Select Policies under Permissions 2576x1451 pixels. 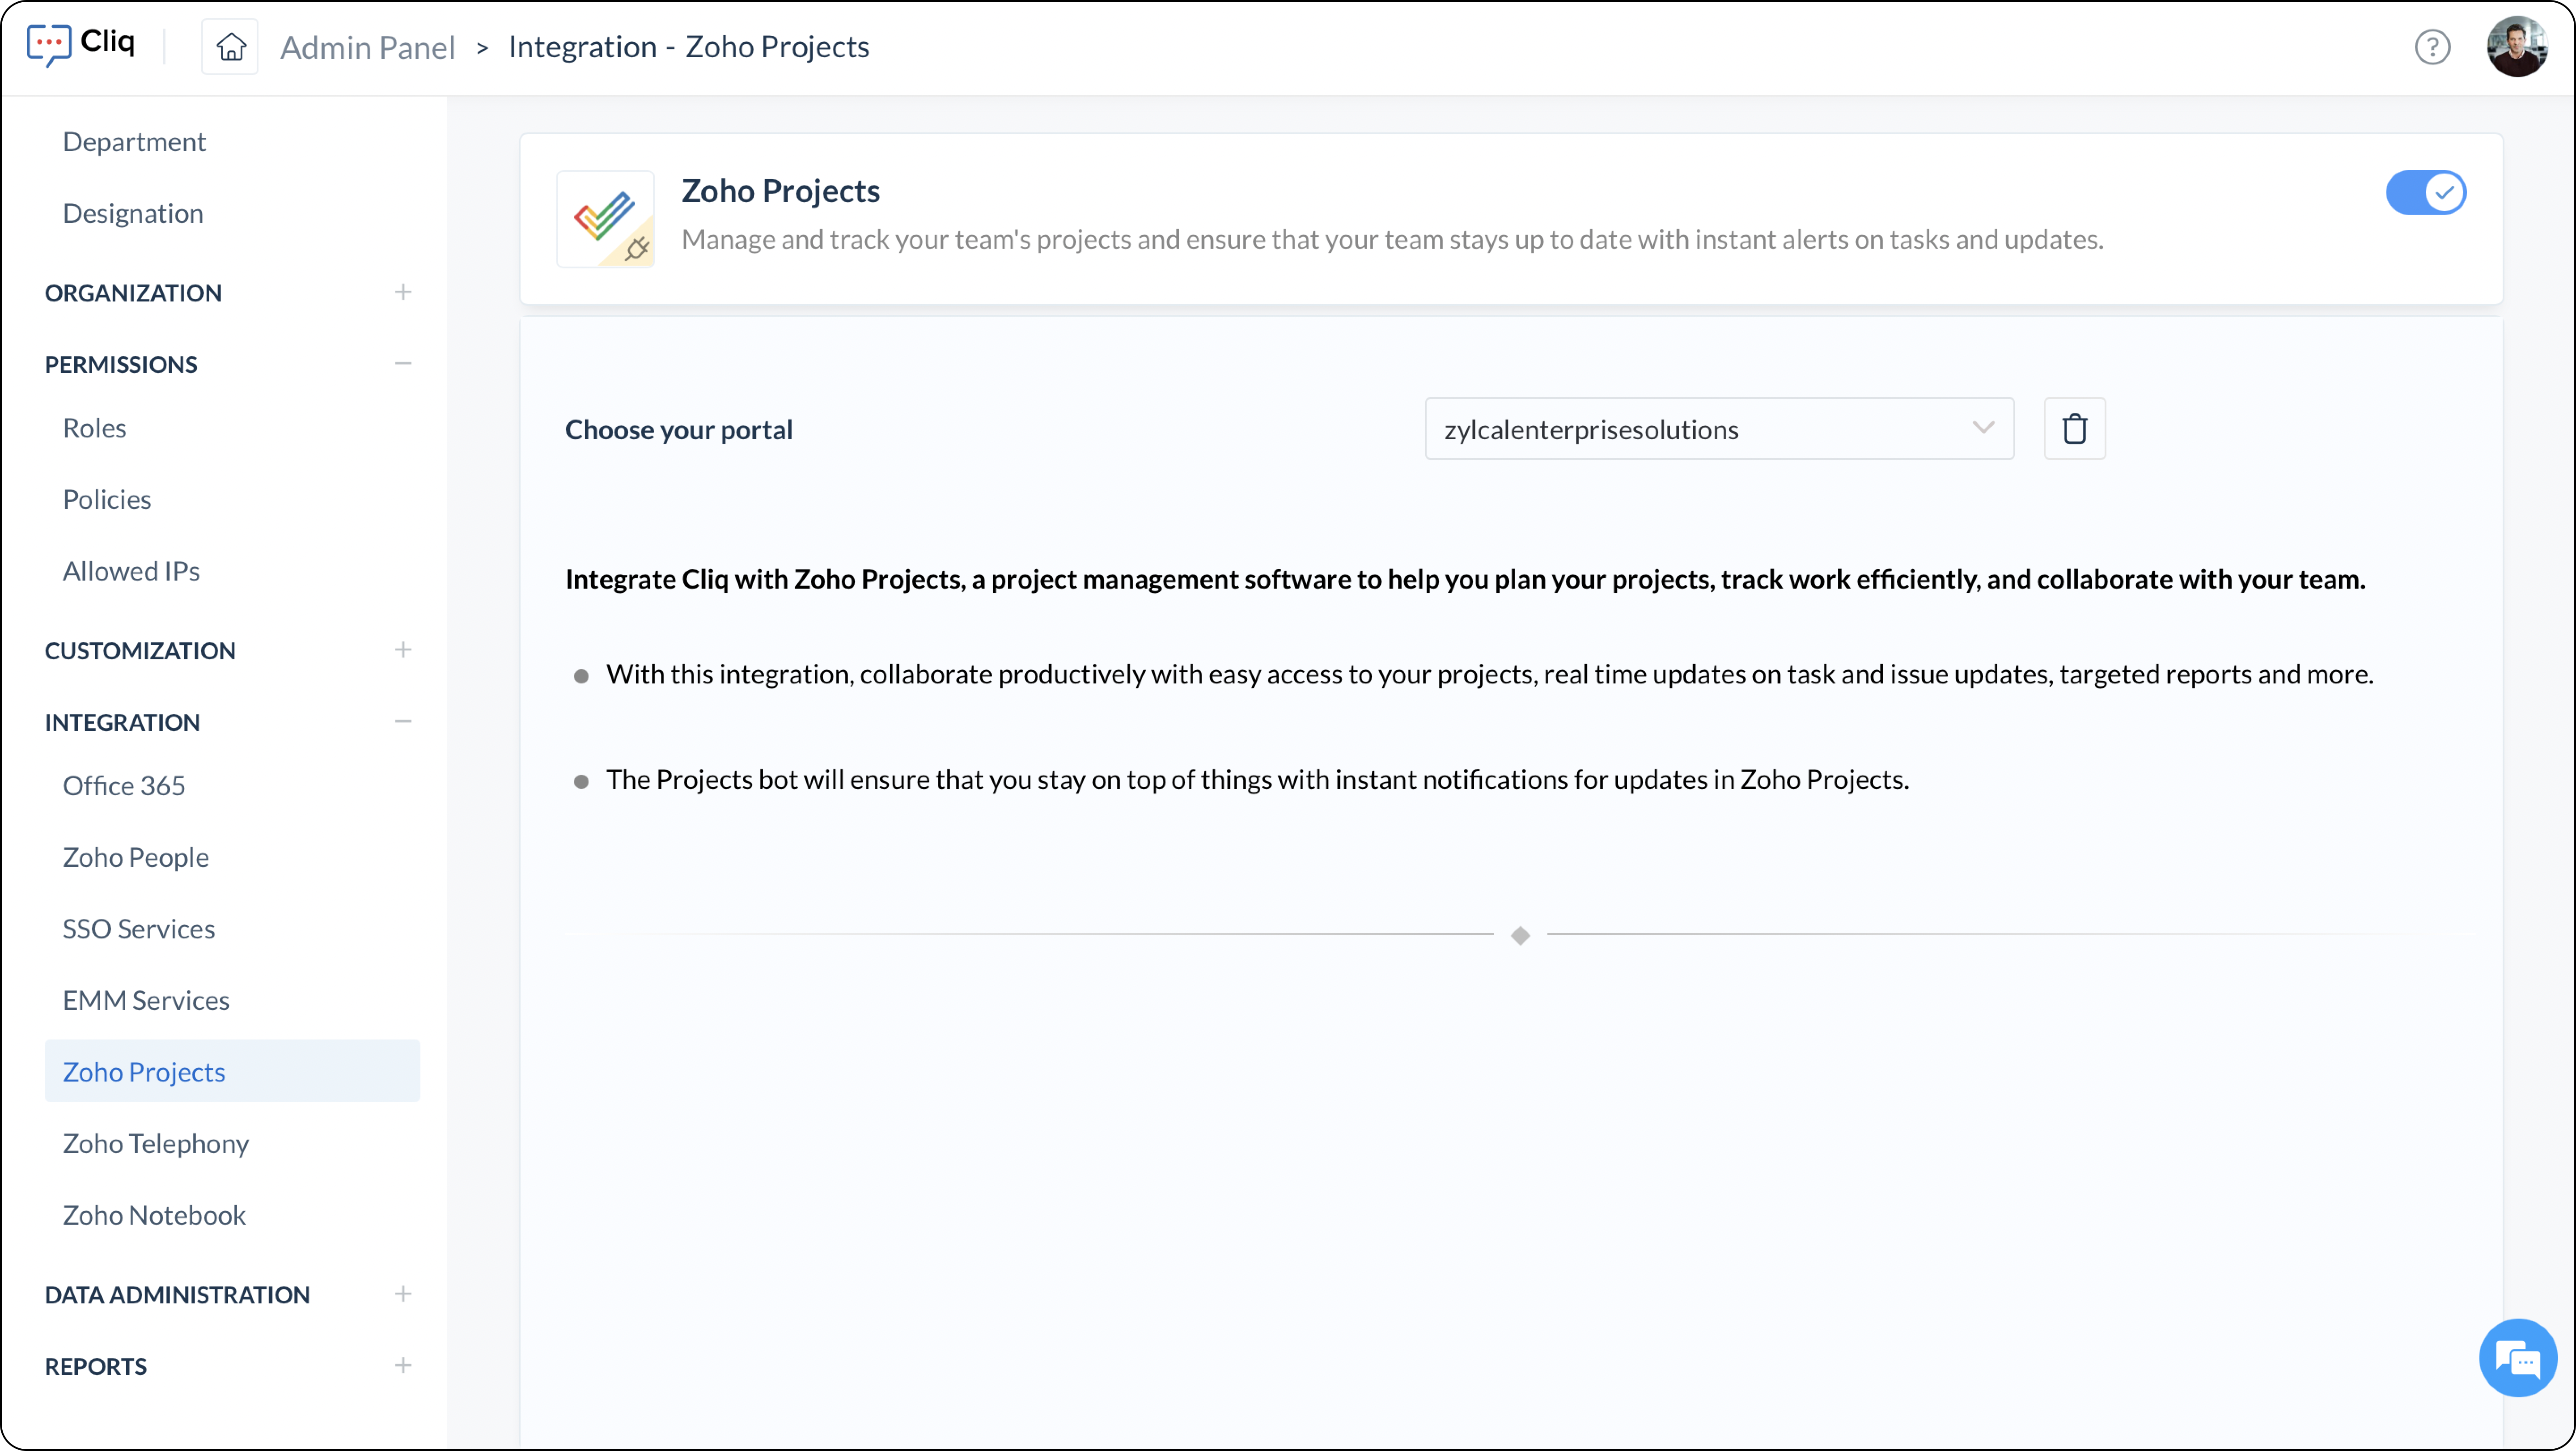pyautogui.click(x=107, y=499)
